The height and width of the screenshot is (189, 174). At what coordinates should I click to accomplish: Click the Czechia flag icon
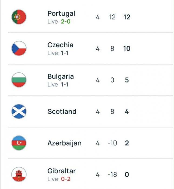[x=19, y=49]
